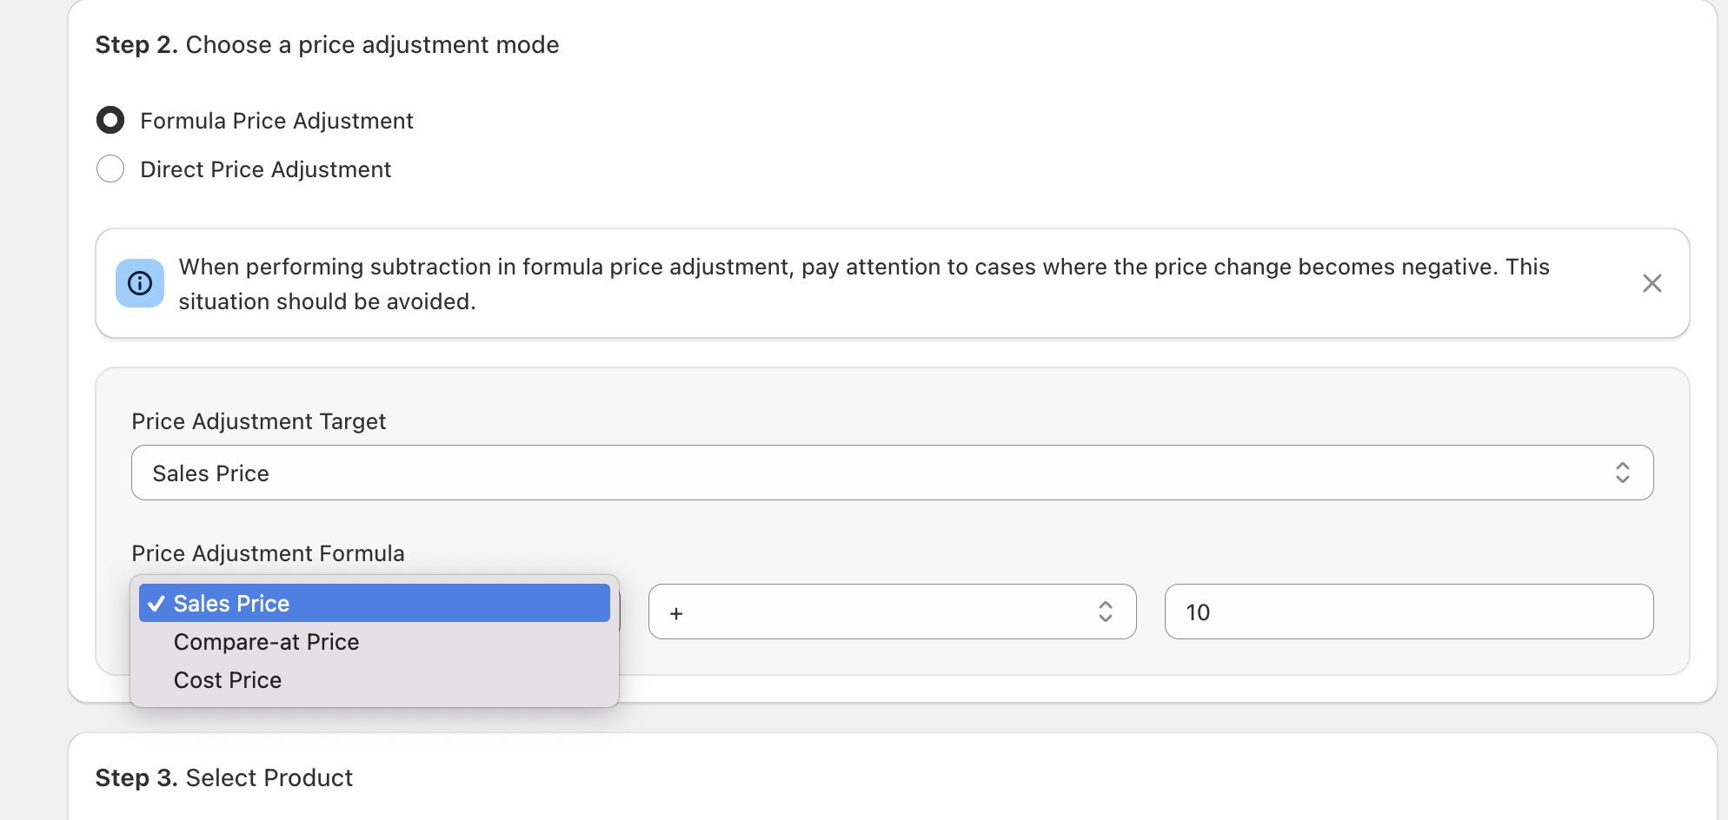Click the Direct Price Adjustment label text
This screenshot has width=1728, height=820.
[x=265, y=169]
